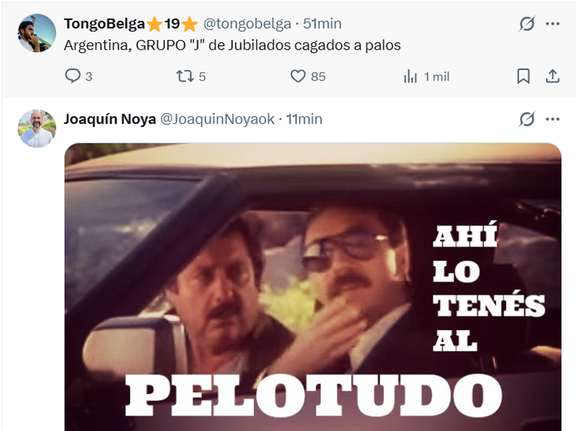Viewport: 576px width, 431px height.
Task: Click Grok icon on TongoBelga's tweet
Action: pyautogui.click(x=527, y=24)
